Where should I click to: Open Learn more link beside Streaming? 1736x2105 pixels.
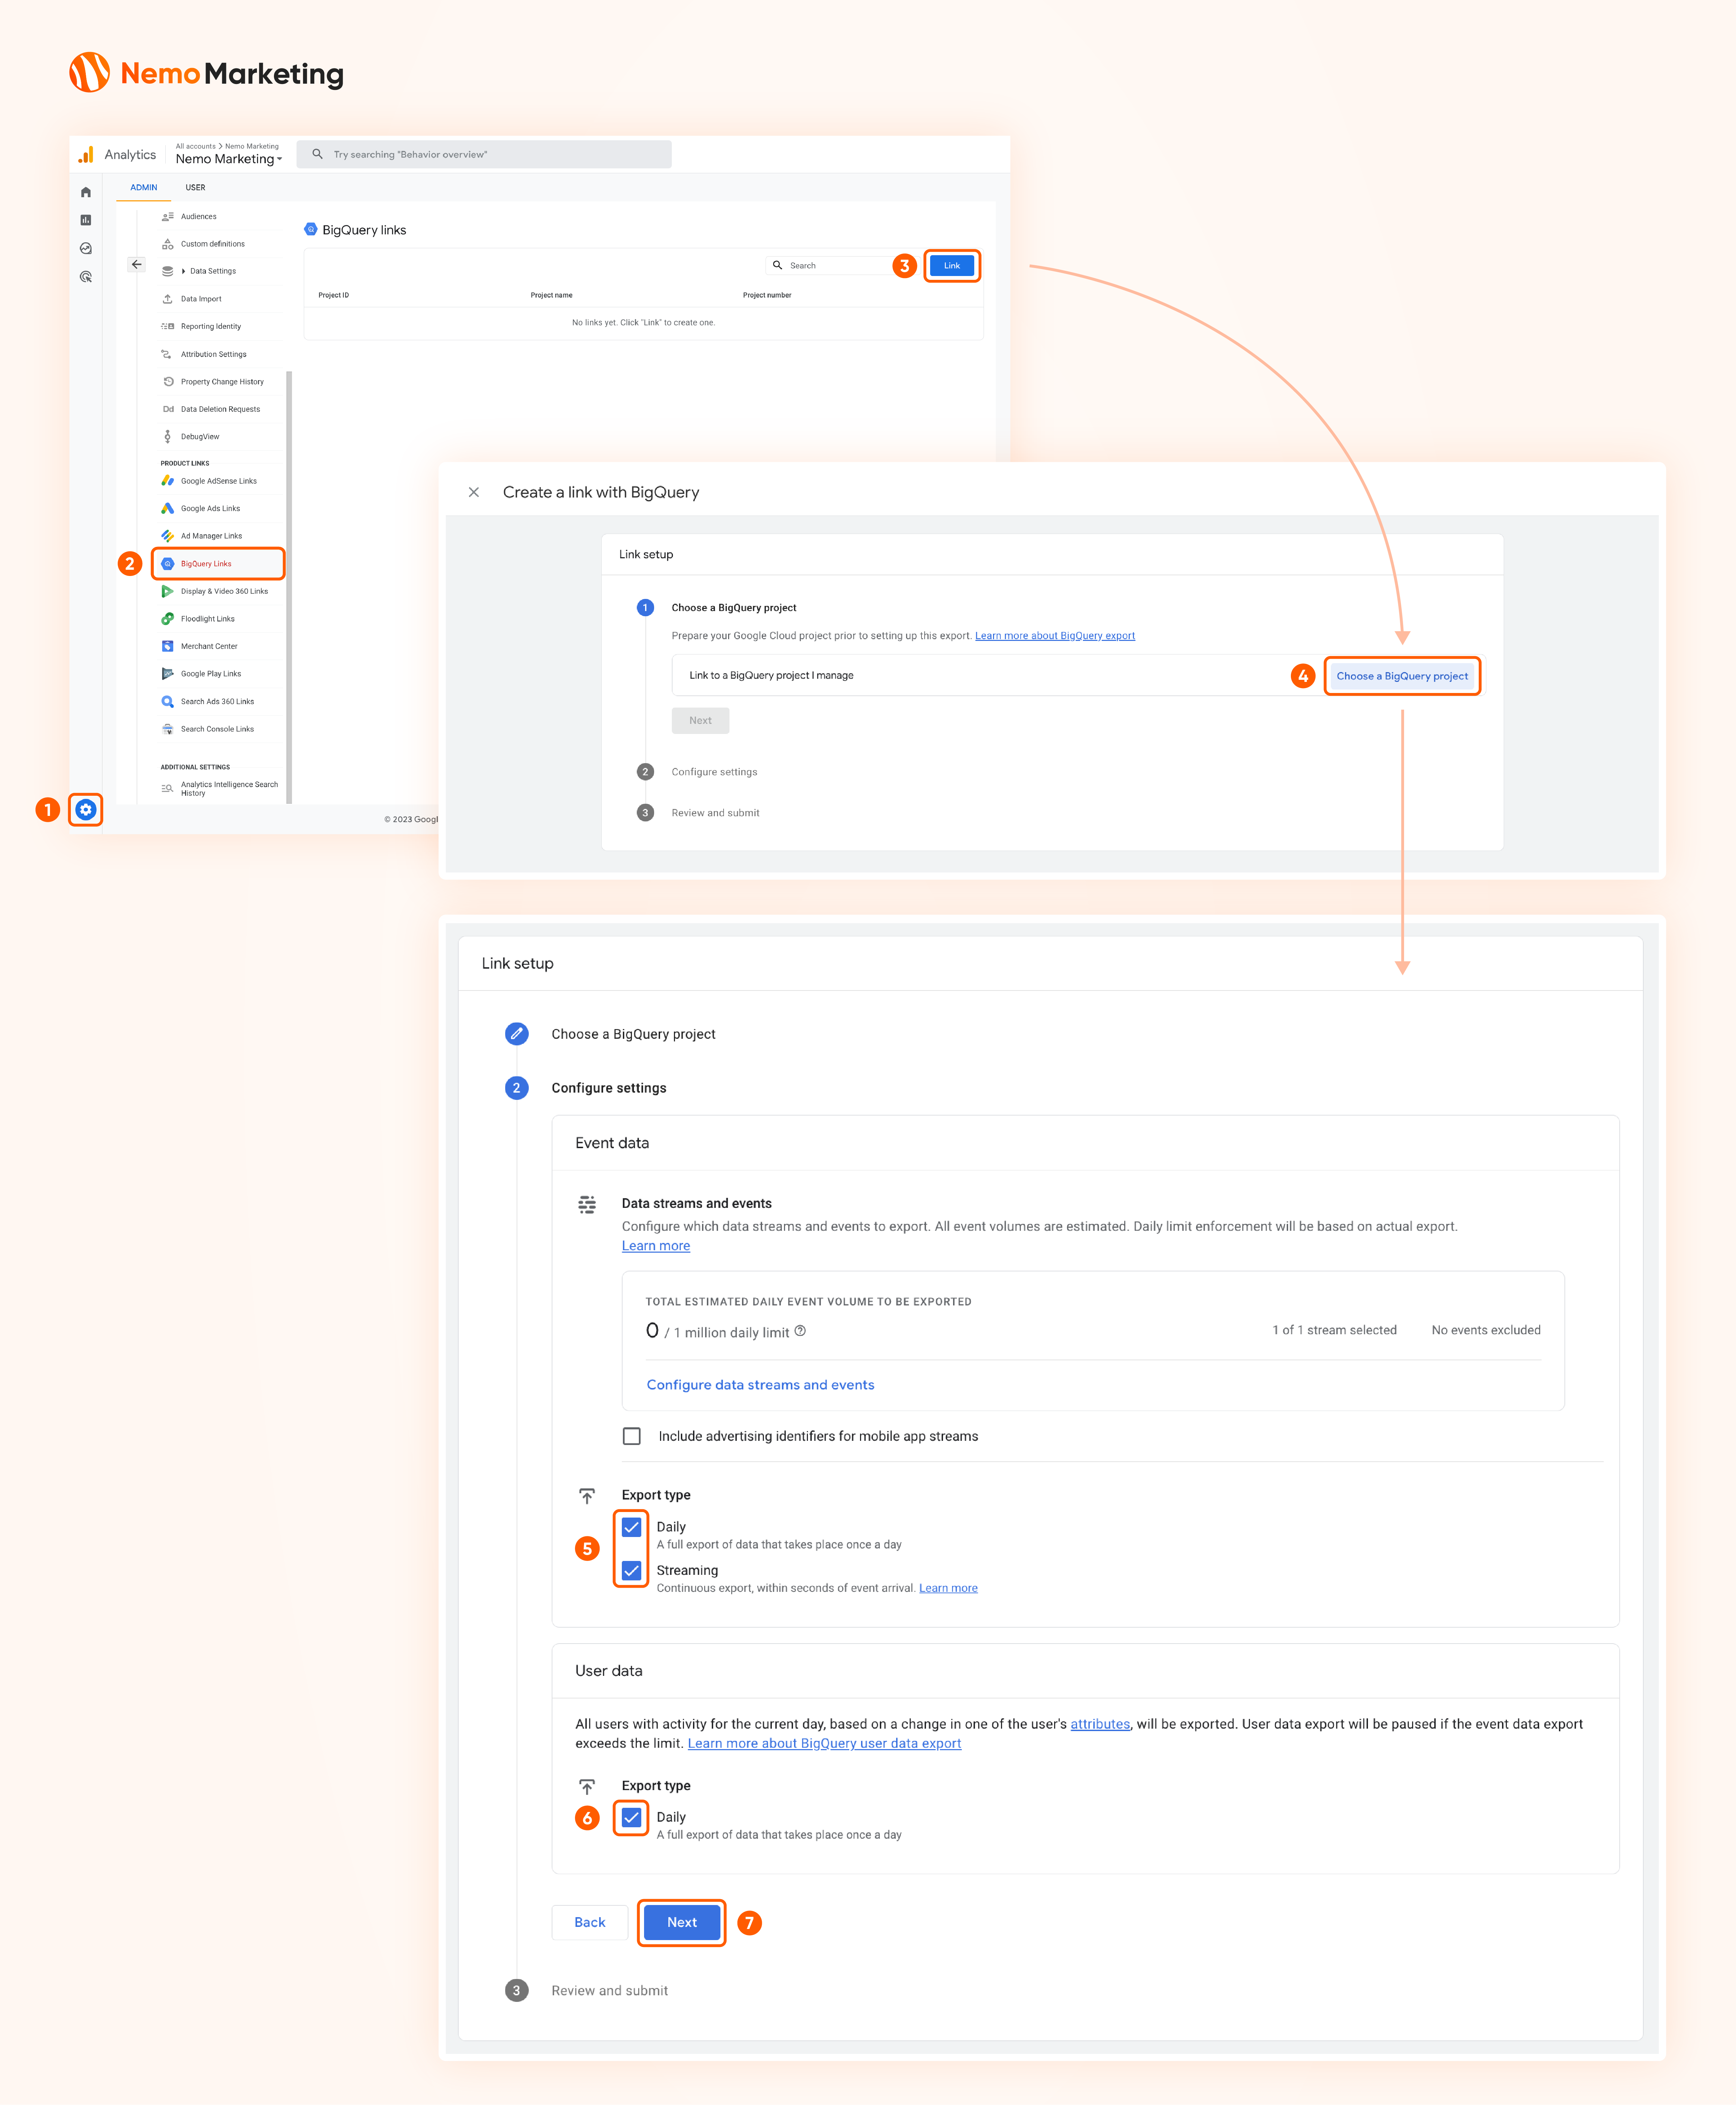tap(948, 1588)
